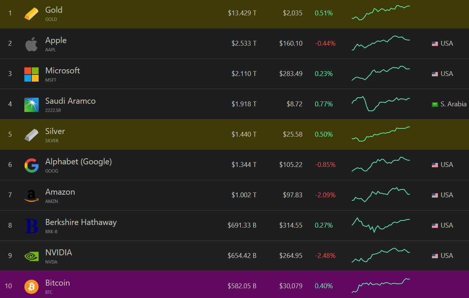Click NVIDIA market cap $654.42 B
The image size is (469, 298).
click(242, 256)
